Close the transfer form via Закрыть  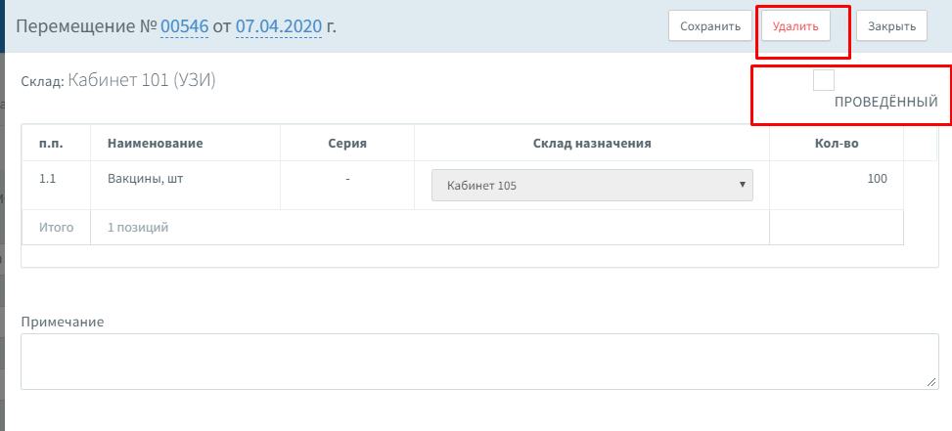click(x=891, y=26)
